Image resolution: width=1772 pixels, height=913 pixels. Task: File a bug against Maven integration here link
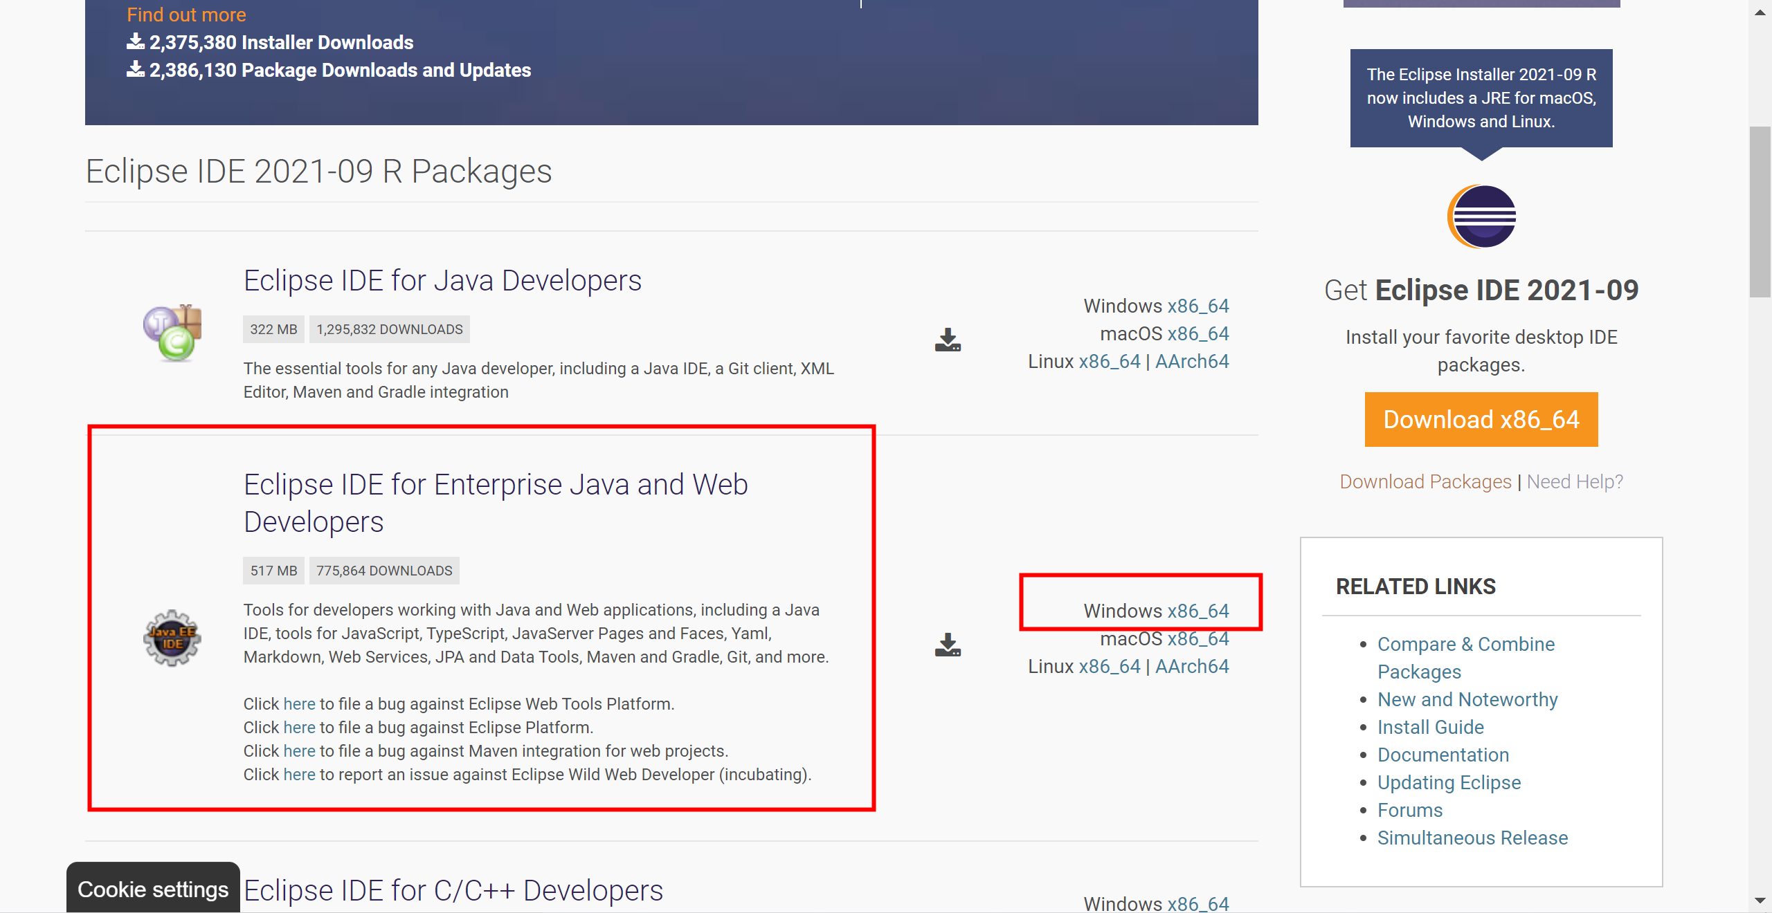(299, 750)
